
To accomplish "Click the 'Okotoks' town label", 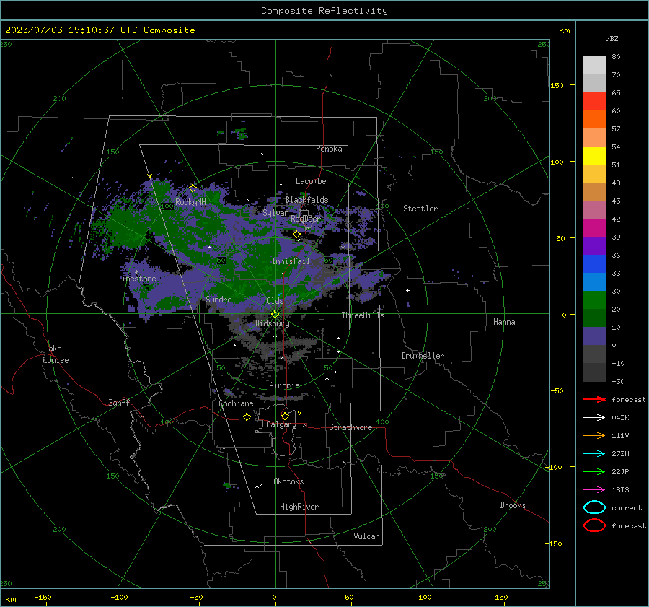I will point(288,481).
